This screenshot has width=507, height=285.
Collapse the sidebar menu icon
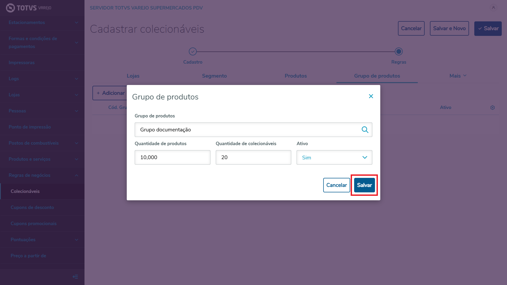75,277
